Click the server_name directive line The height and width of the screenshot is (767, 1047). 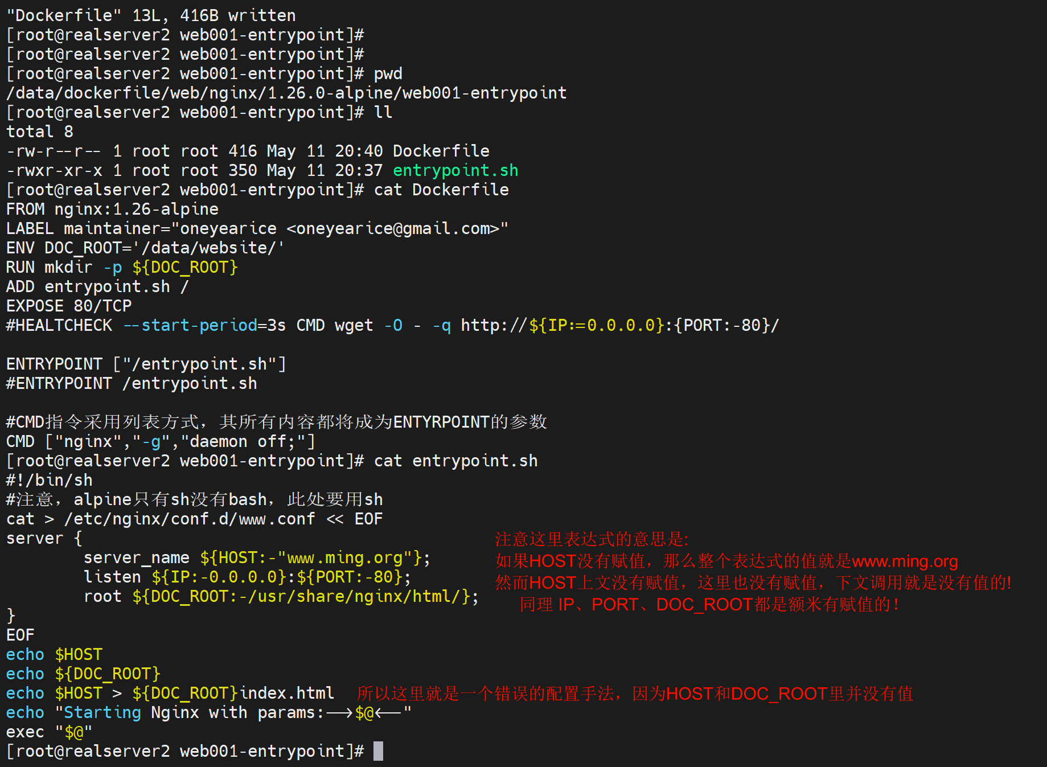tap(256, 557)
